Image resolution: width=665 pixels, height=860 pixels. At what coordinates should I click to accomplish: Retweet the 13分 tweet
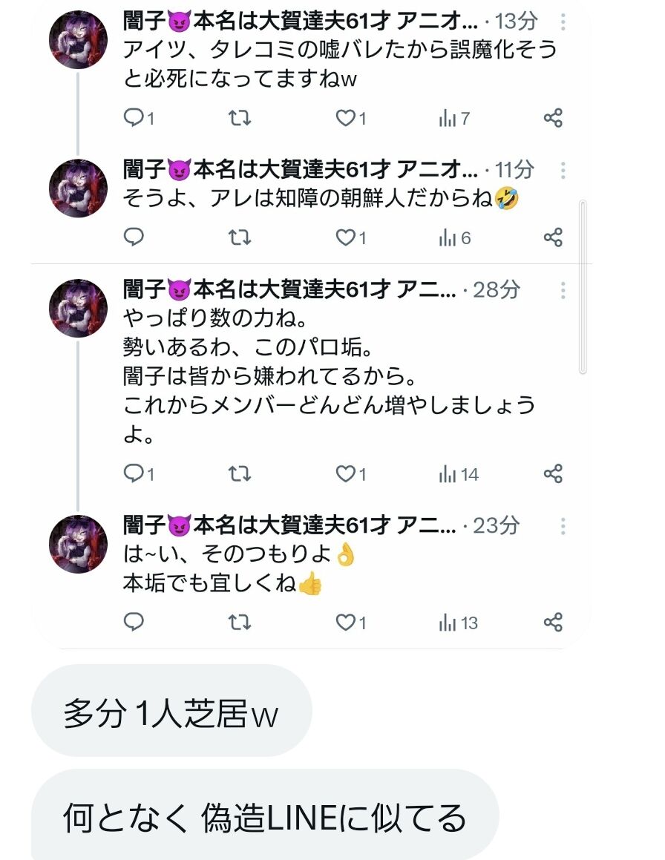tap(240, 118)
